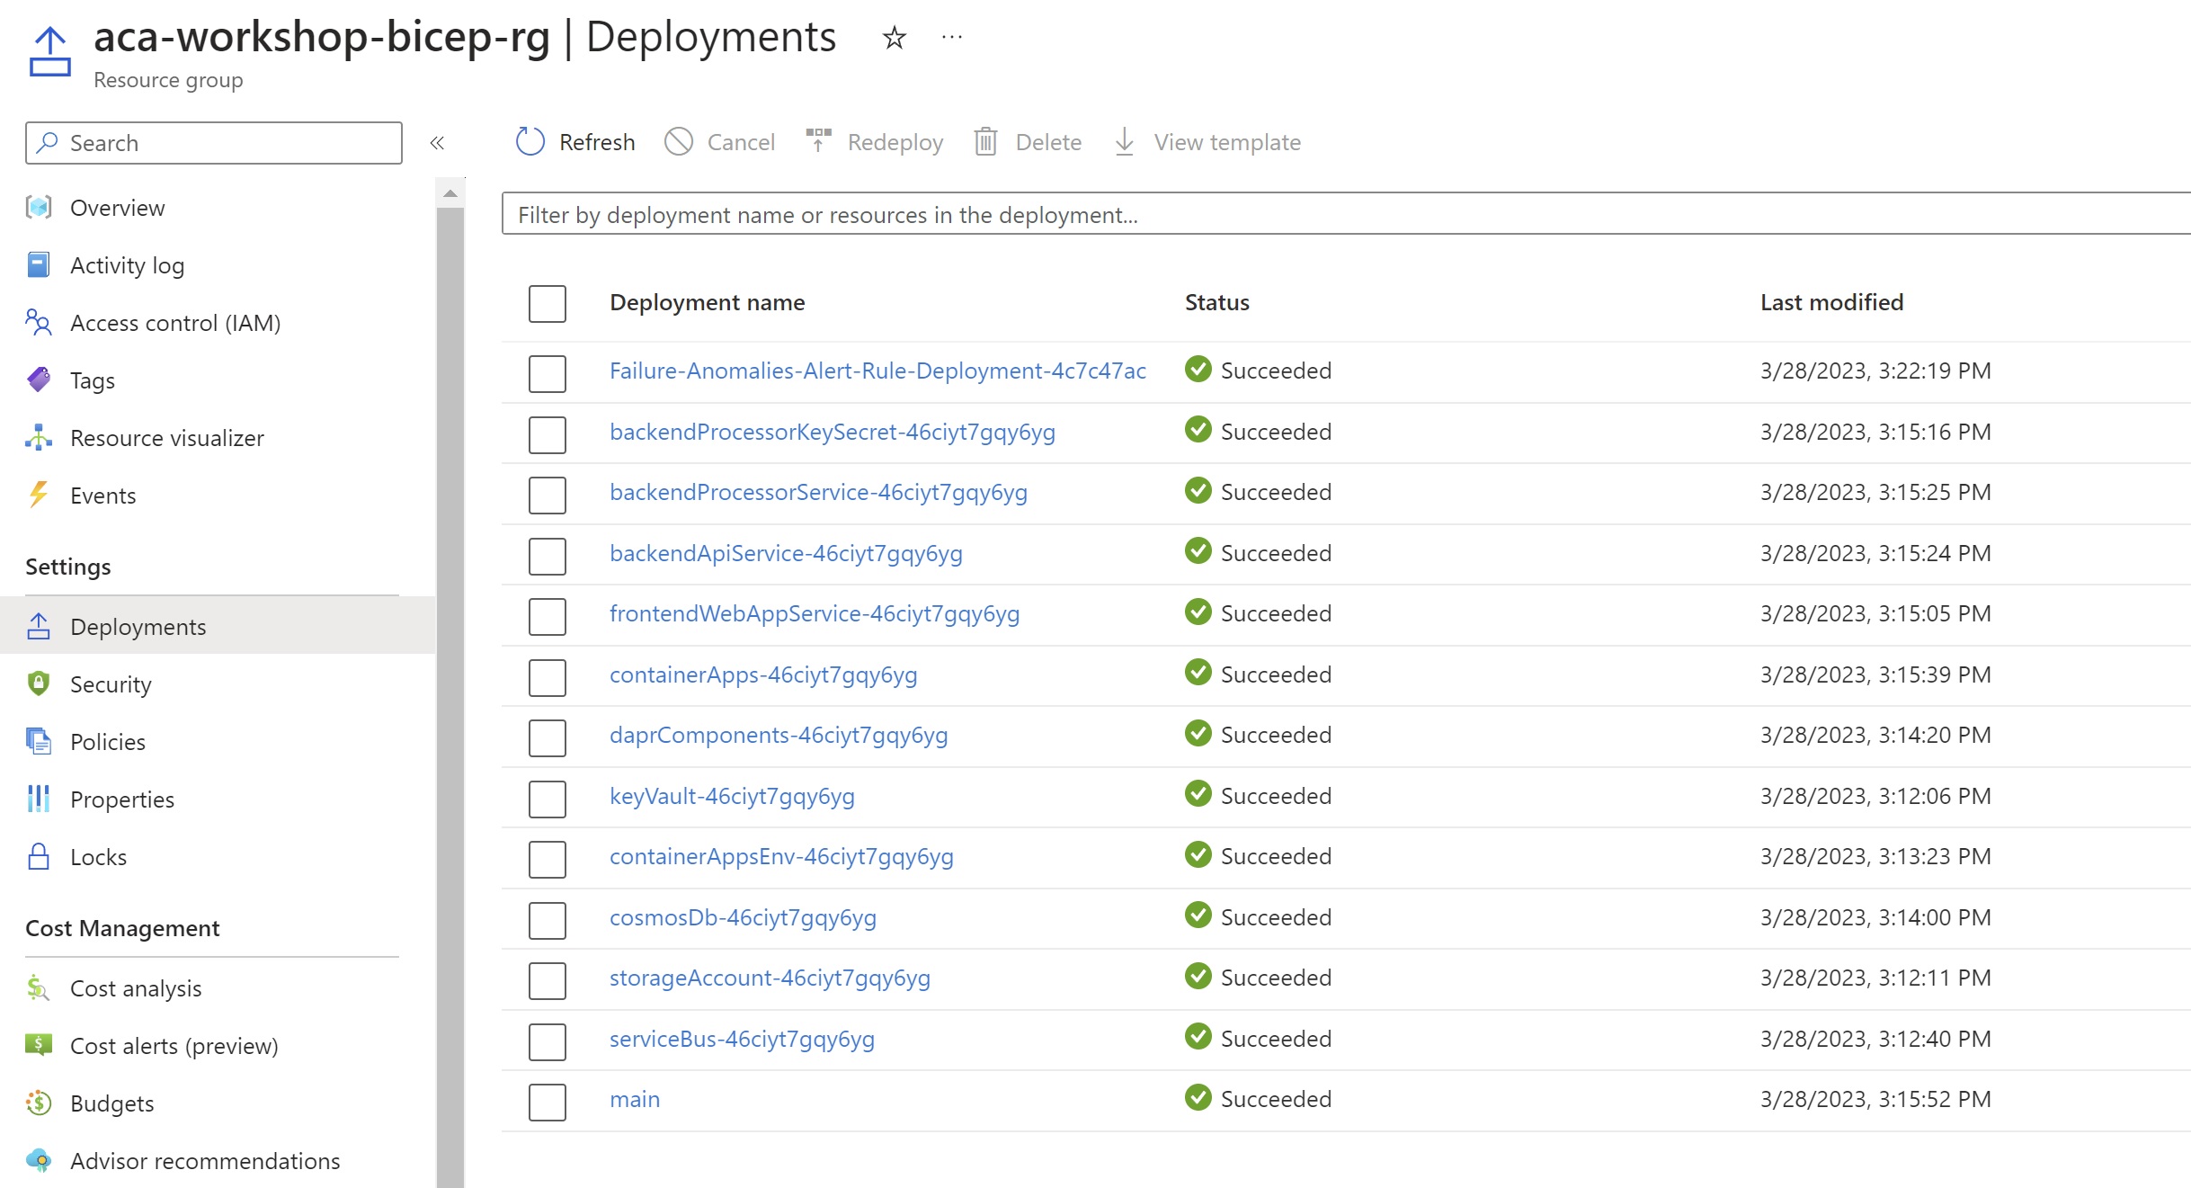
Task: Open Cost analysis icon in sidebar
Action: pyautogui.click(x=39, y=987)
